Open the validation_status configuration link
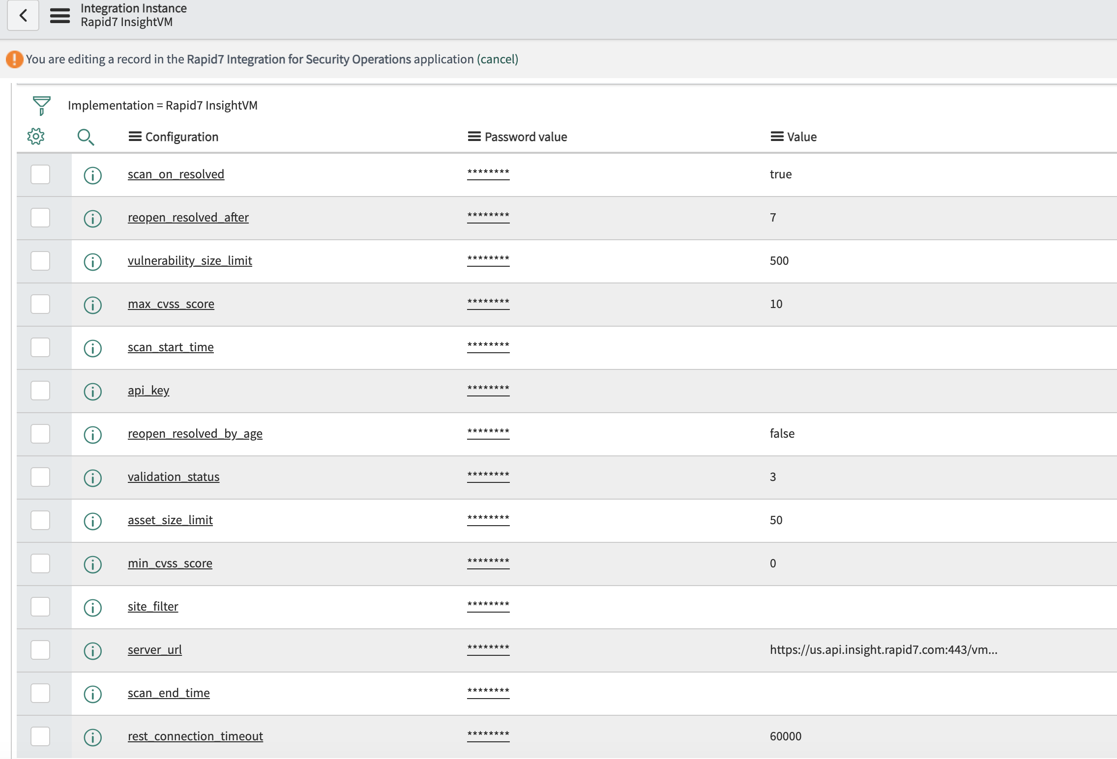Screen dimensions: 1117x759 (x=174, y=477)
